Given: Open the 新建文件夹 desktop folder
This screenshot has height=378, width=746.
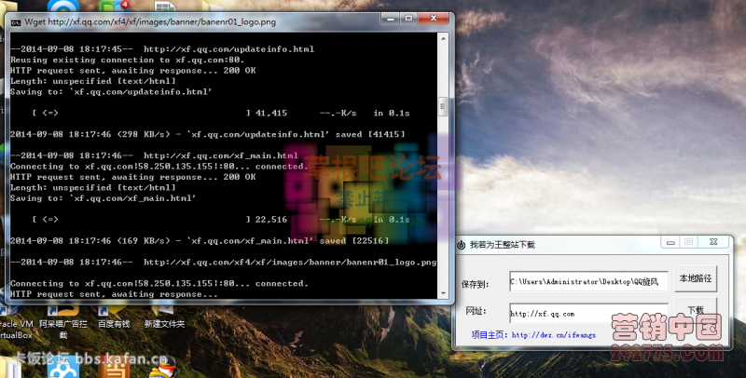Looking at the screenshot, I should (164, 323).
